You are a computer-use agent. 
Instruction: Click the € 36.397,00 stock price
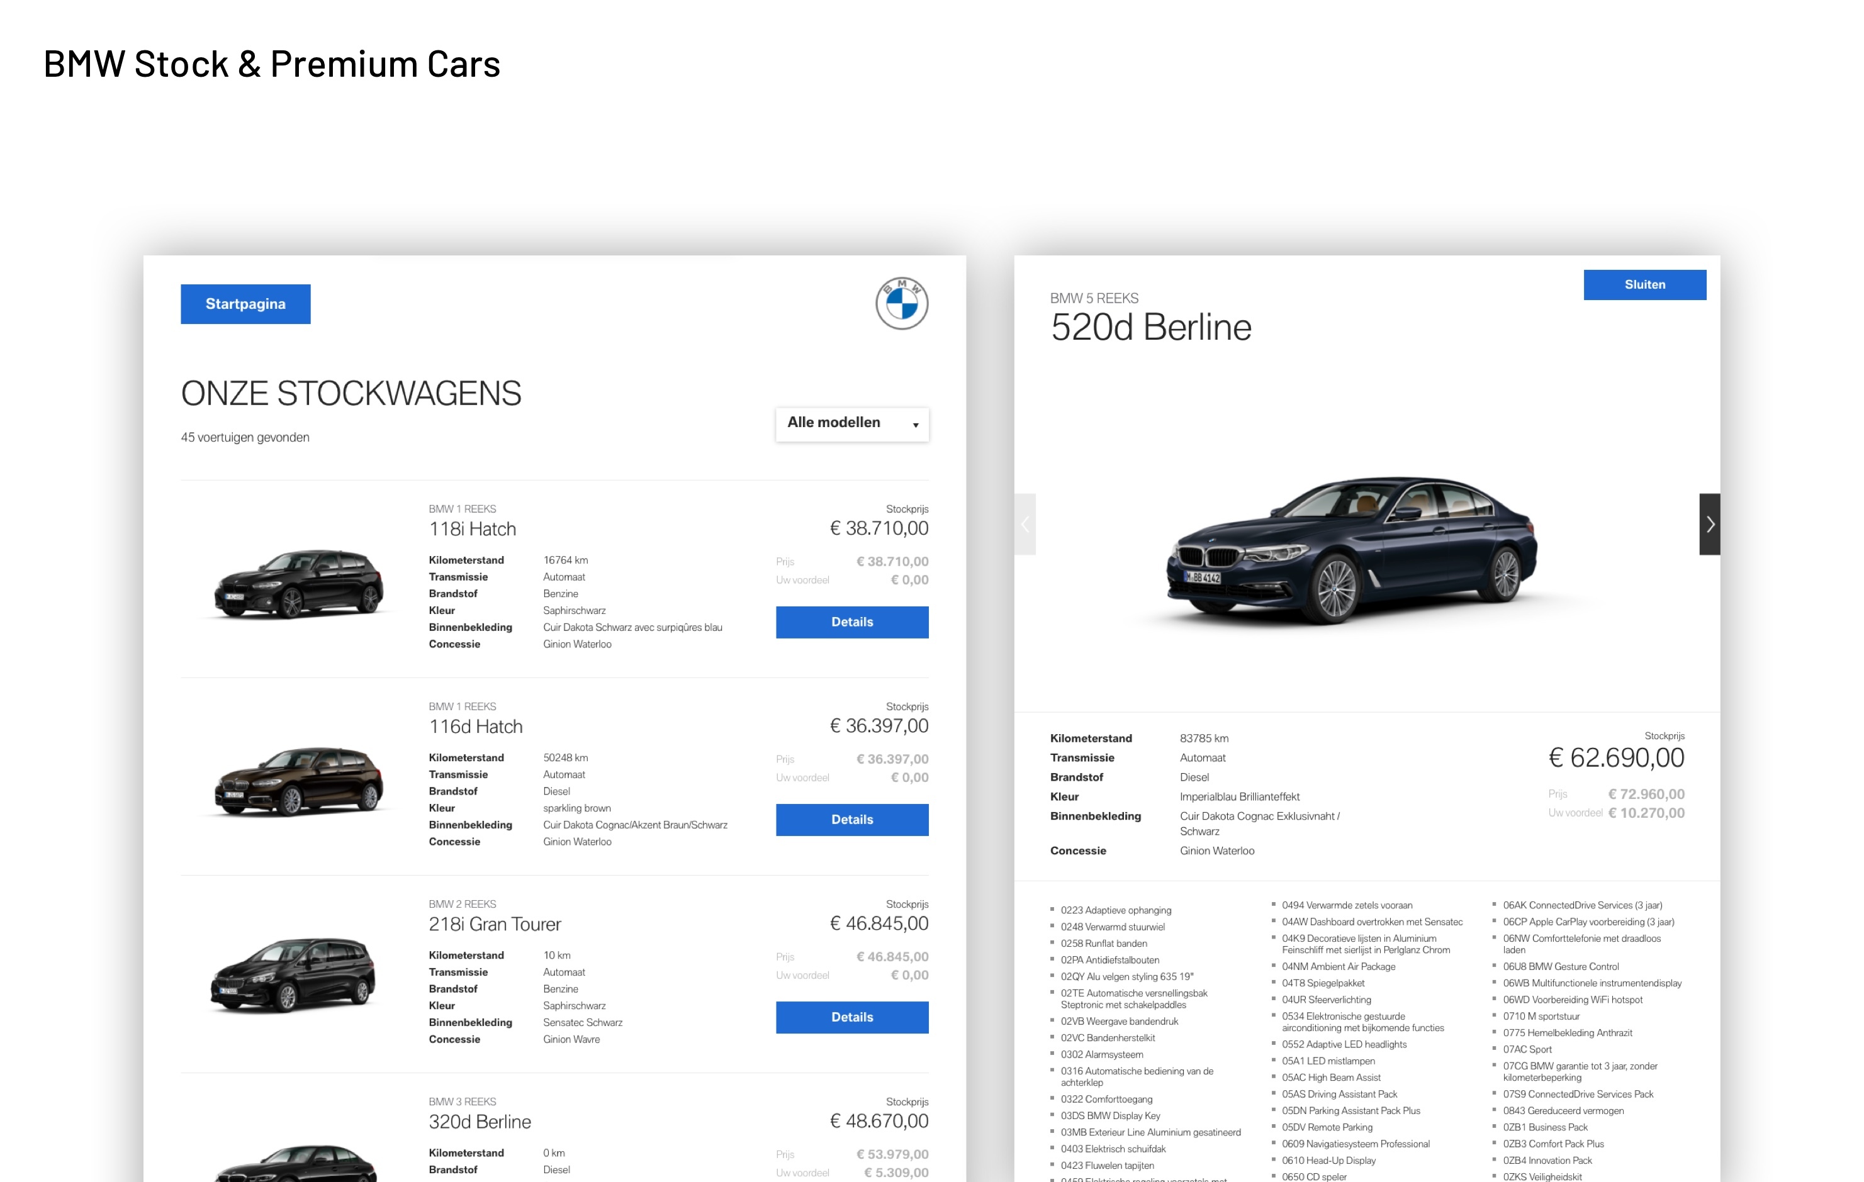879,725
